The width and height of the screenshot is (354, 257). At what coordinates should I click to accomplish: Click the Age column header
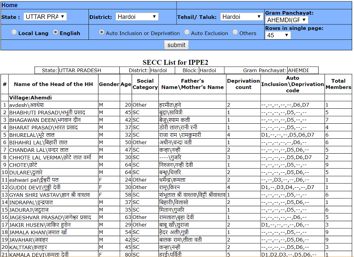click(126, 84)
